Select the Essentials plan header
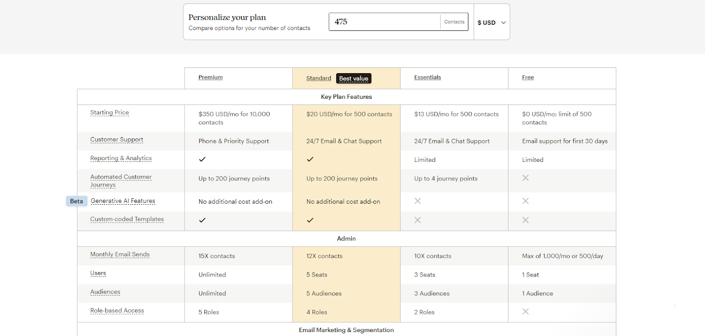The width and height of the screenshot is (705, 336). (427, 77)
